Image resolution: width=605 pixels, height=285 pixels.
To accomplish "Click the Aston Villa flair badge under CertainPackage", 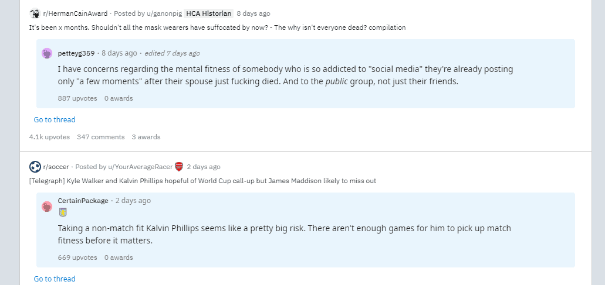I will pos(62,212).
